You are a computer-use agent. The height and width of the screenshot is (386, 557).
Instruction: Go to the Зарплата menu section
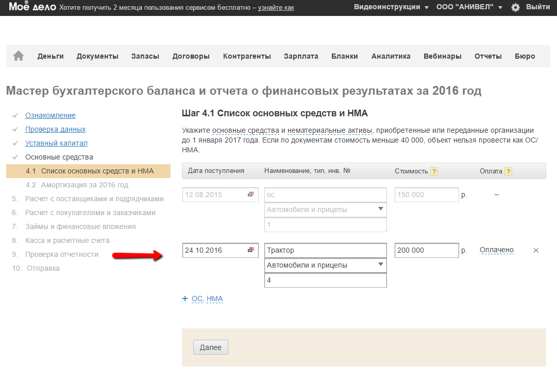(301, 56)
